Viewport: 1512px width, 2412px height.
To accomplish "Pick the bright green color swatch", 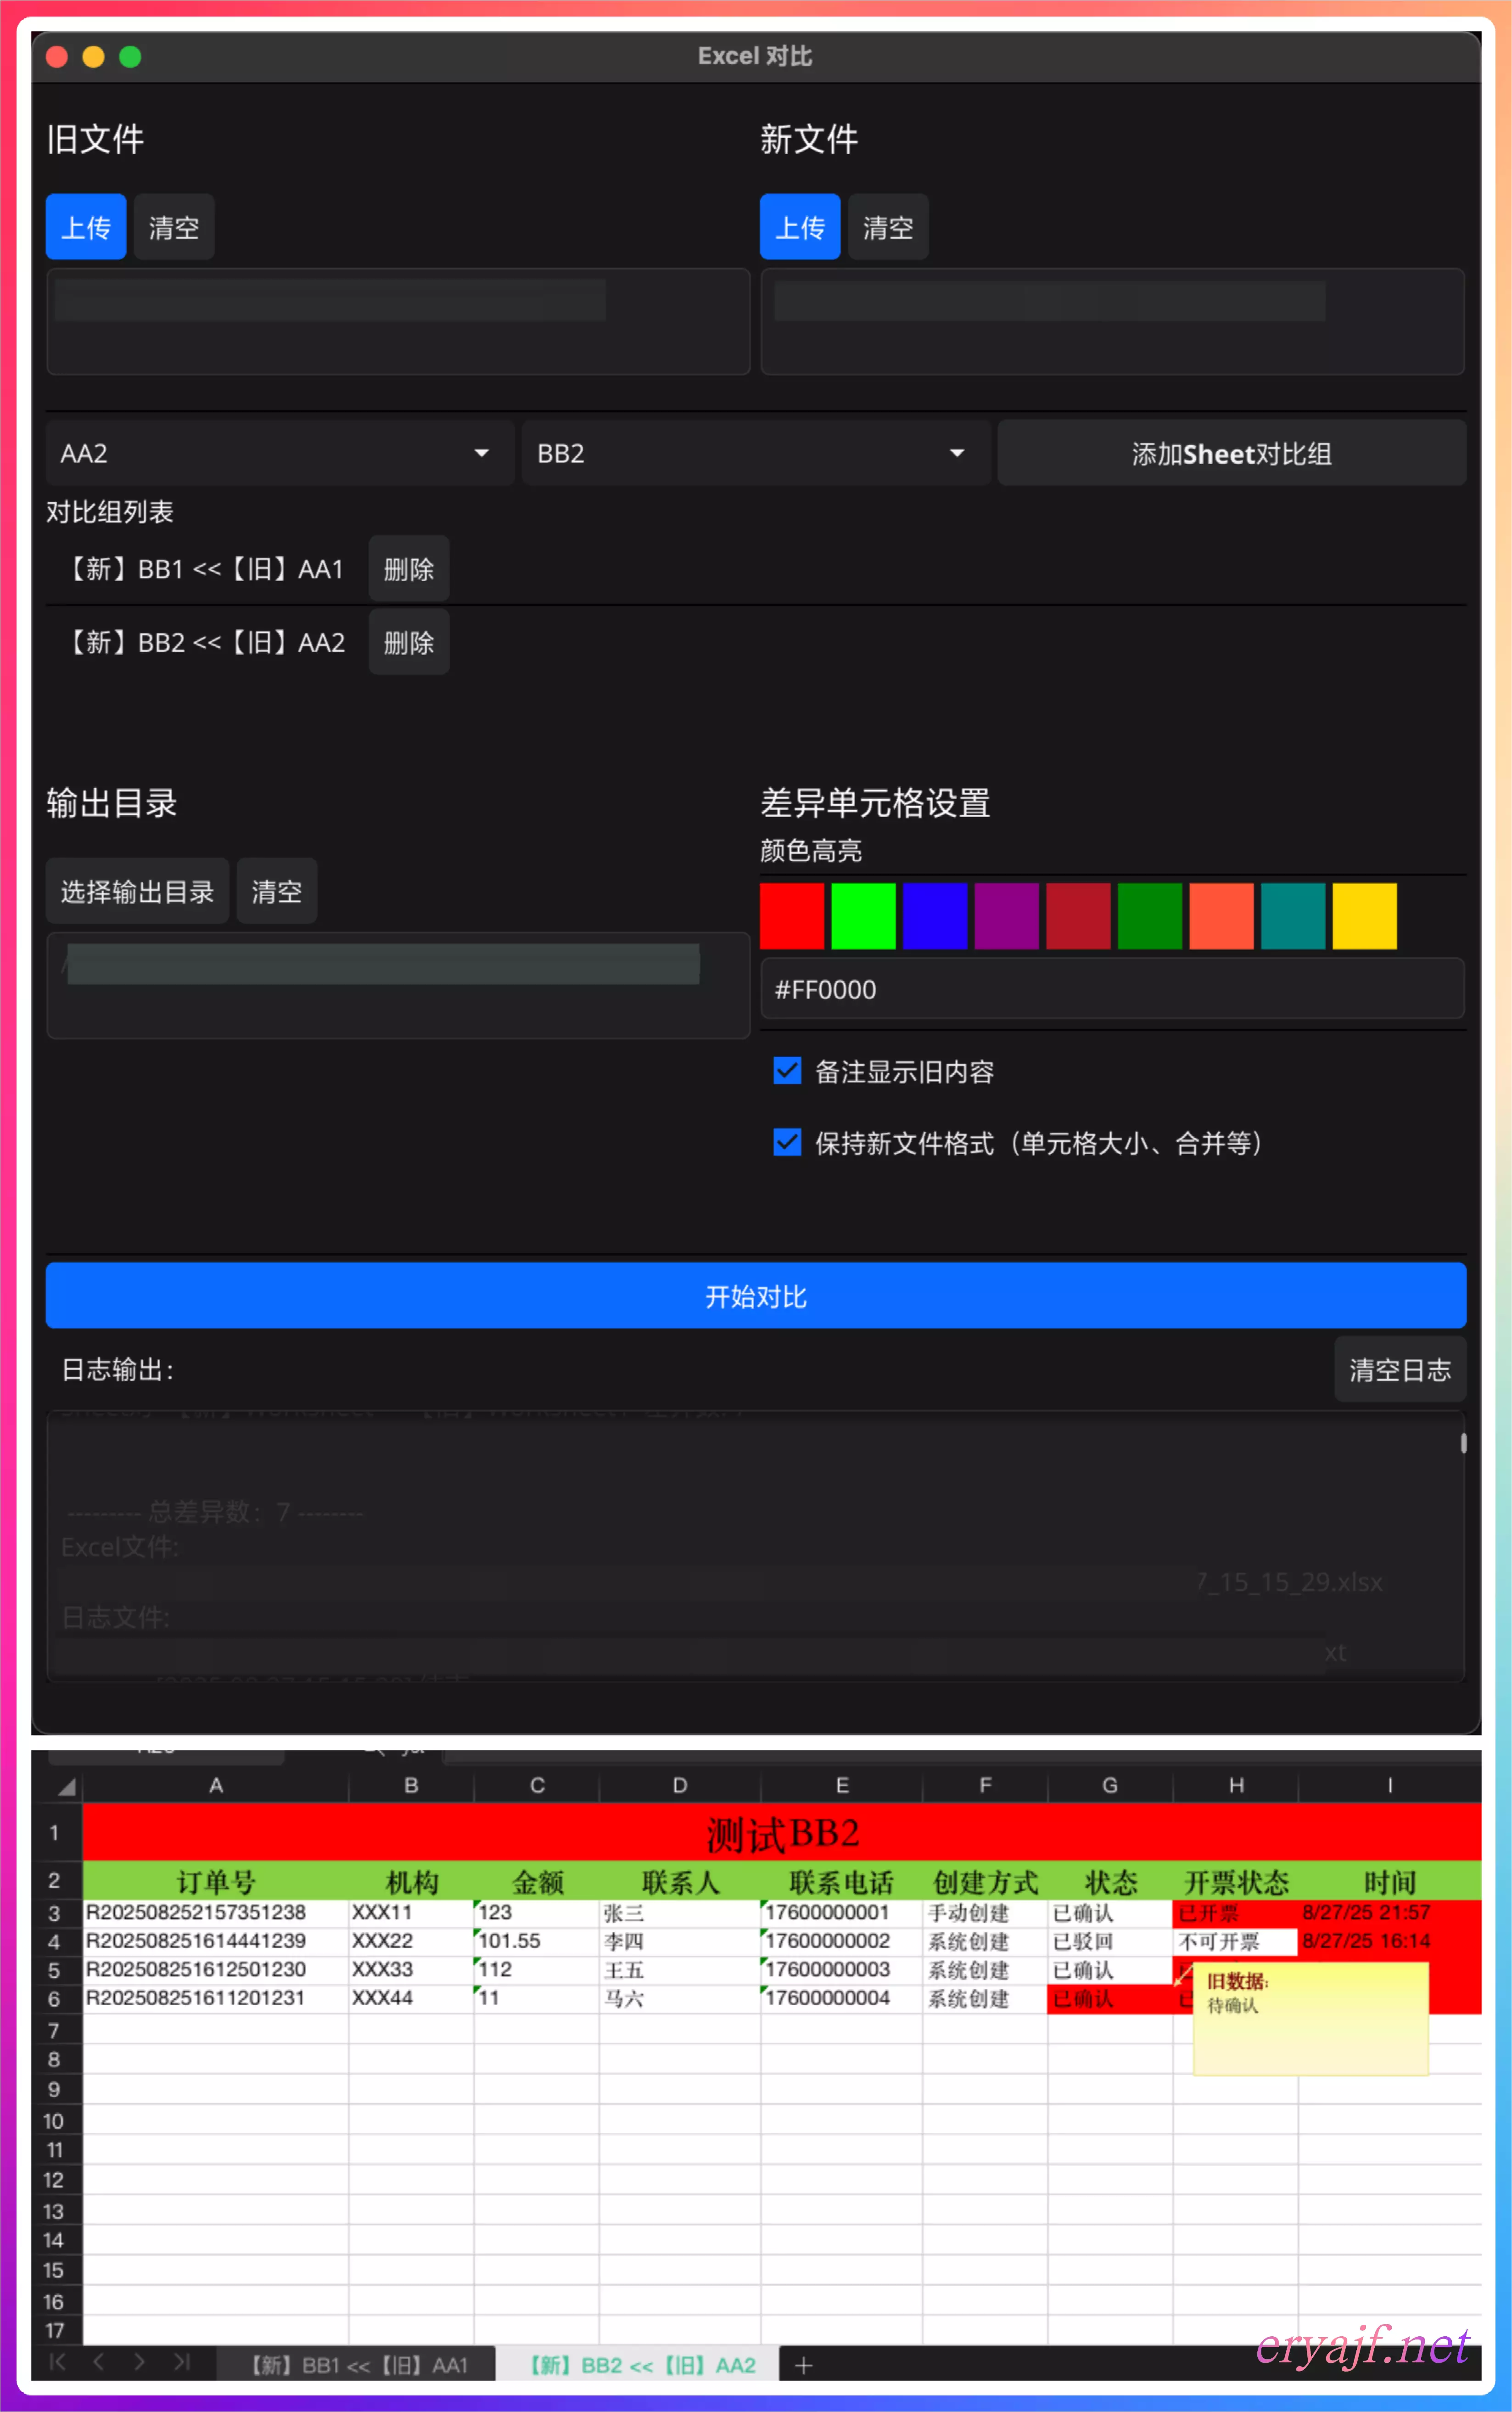I will (x=863, y=915).
